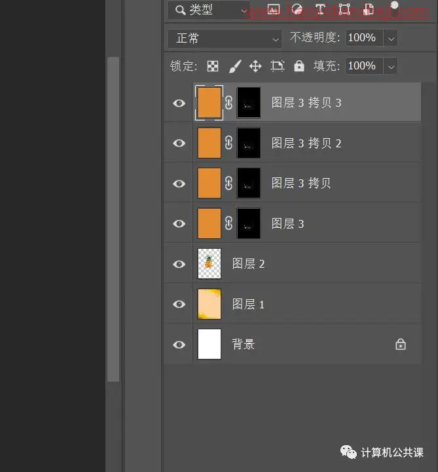Click mask link icon on 图层 3 拷贝
Image resolution: width=438 pixels, height=472 pixels.
[x=228, y=183]
